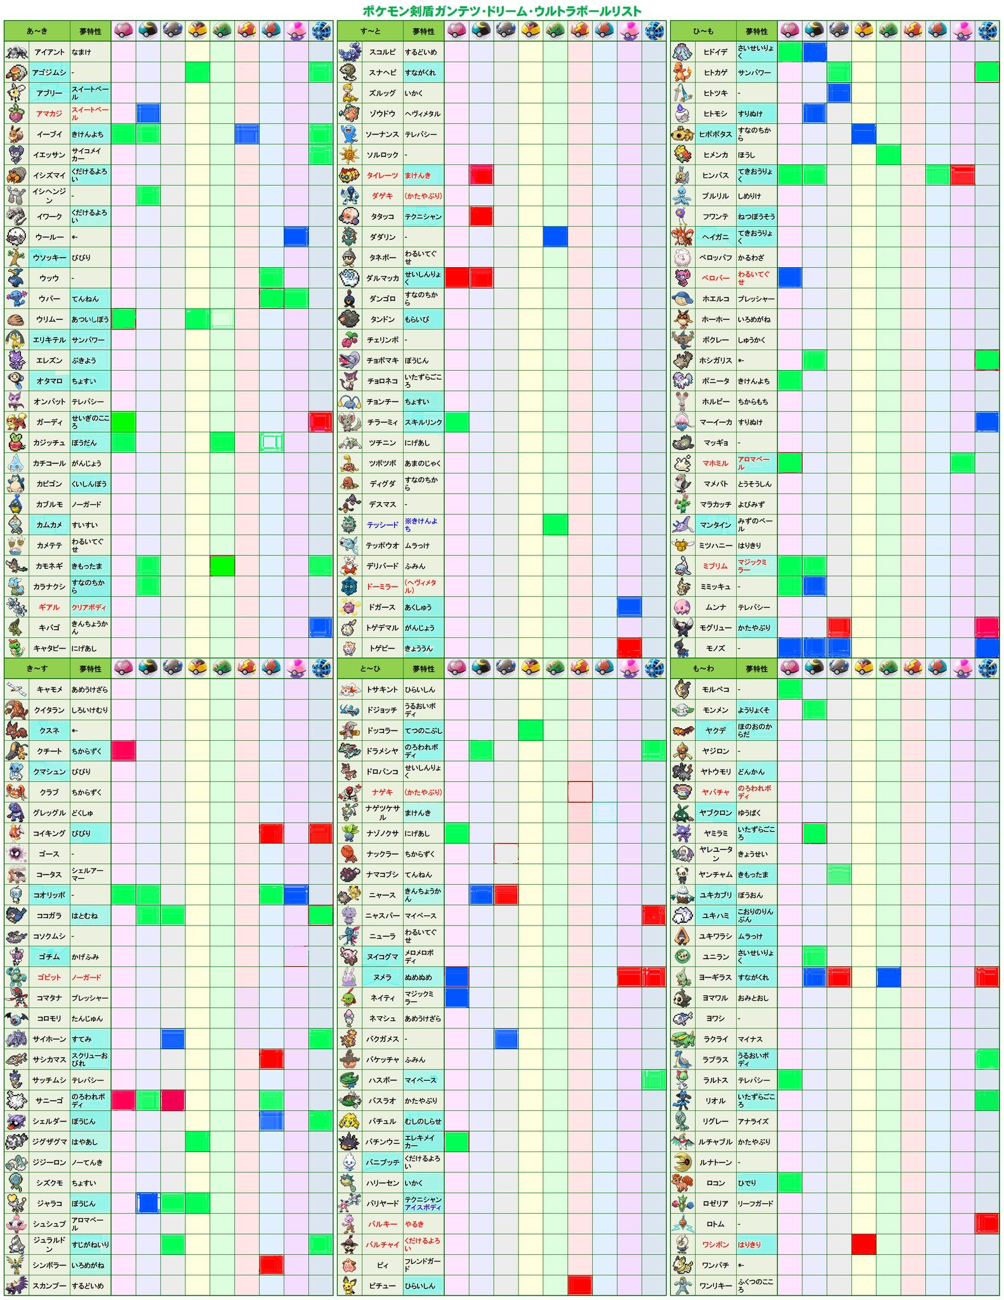The height and width of the screenshot is (1300, 1004).
Task: Click the blue テッシード name text
Action: (x=383, y=525)
